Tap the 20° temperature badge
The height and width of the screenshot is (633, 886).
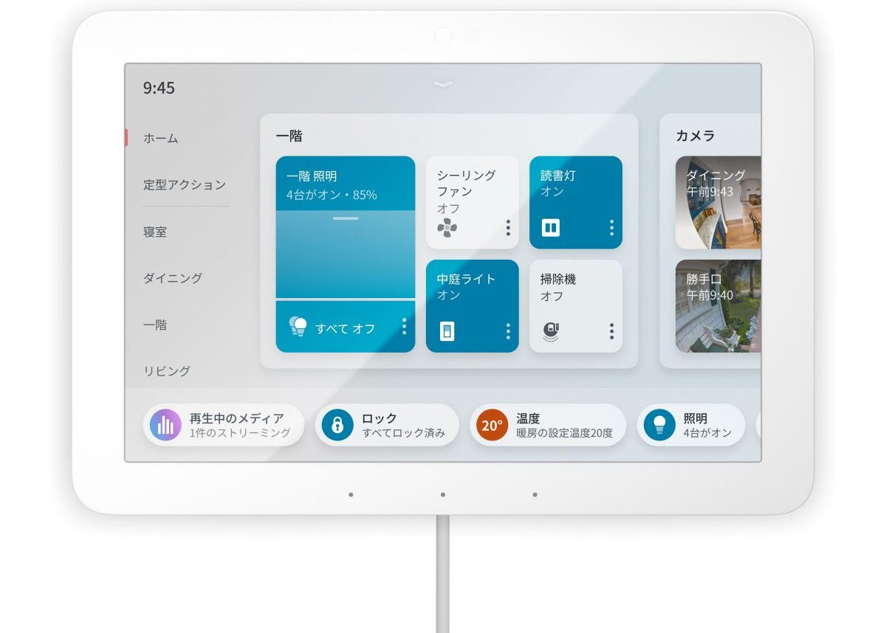pyautogui.click(x=492, y=425)
